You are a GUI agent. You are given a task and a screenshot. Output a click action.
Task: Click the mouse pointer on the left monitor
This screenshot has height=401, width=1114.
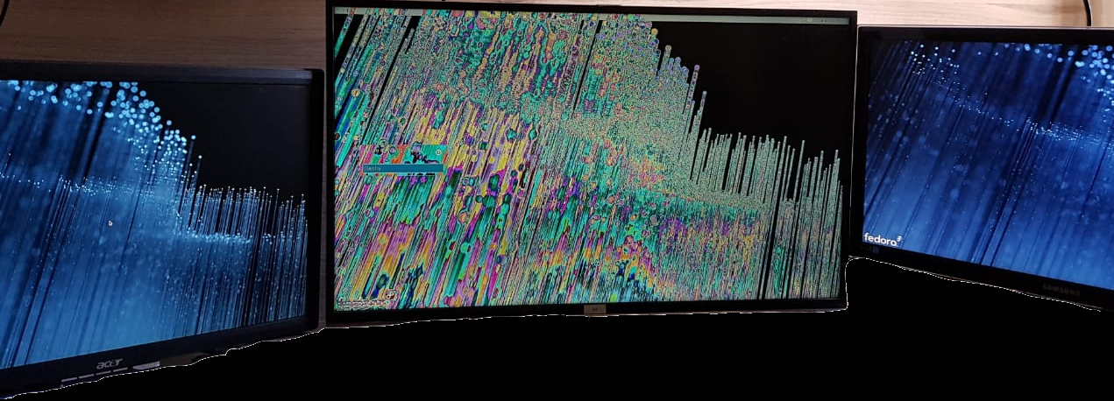[110, 223]
